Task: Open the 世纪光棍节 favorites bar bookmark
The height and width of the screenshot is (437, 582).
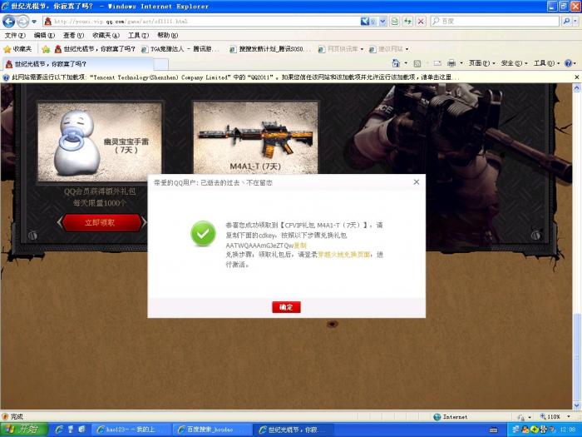Action: click(95, 49)
